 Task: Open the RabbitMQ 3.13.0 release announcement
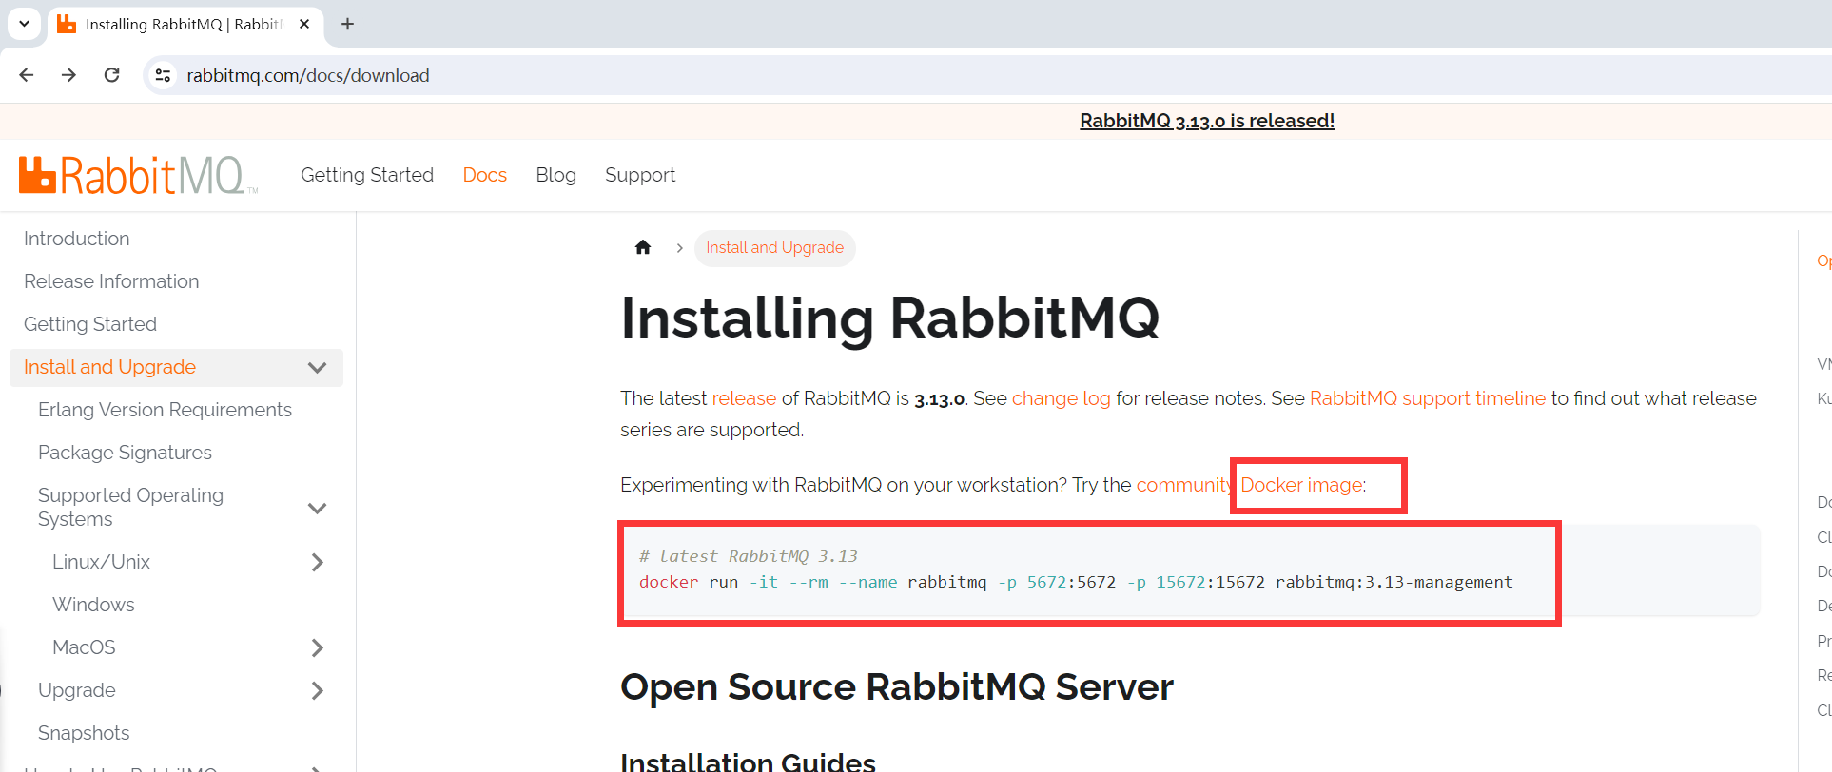(x=1207, y=121)
